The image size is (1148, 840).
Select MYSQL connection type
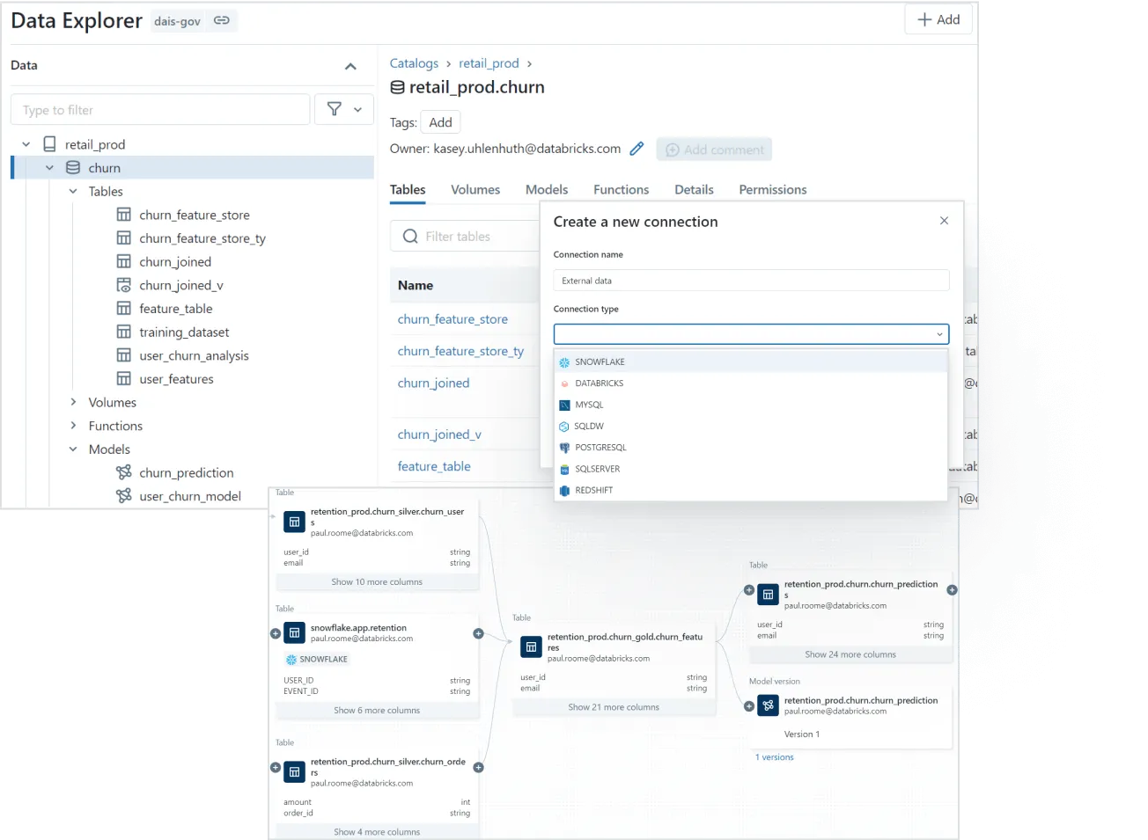751,405
